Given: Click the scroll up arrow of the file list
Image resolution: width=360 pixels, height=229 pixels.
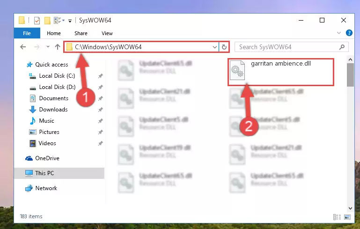Looking at the screenshot, I should pos(350,60).
